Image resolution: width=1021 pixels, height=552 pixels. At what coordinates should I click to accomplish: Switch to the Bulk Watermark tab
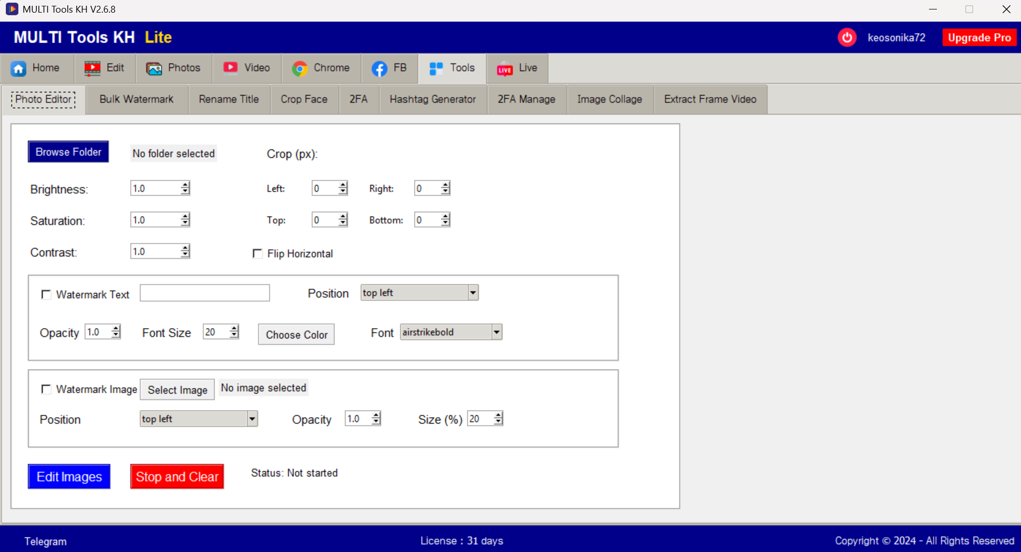[x=136, y=99]
